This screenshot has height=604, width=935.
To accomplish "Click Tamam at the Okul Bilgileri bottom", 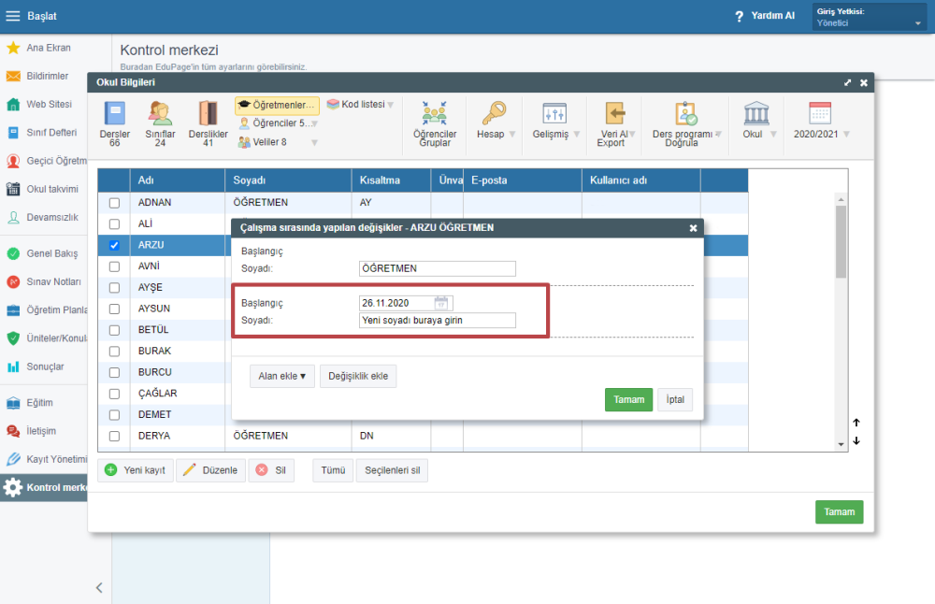I will 839,512.
